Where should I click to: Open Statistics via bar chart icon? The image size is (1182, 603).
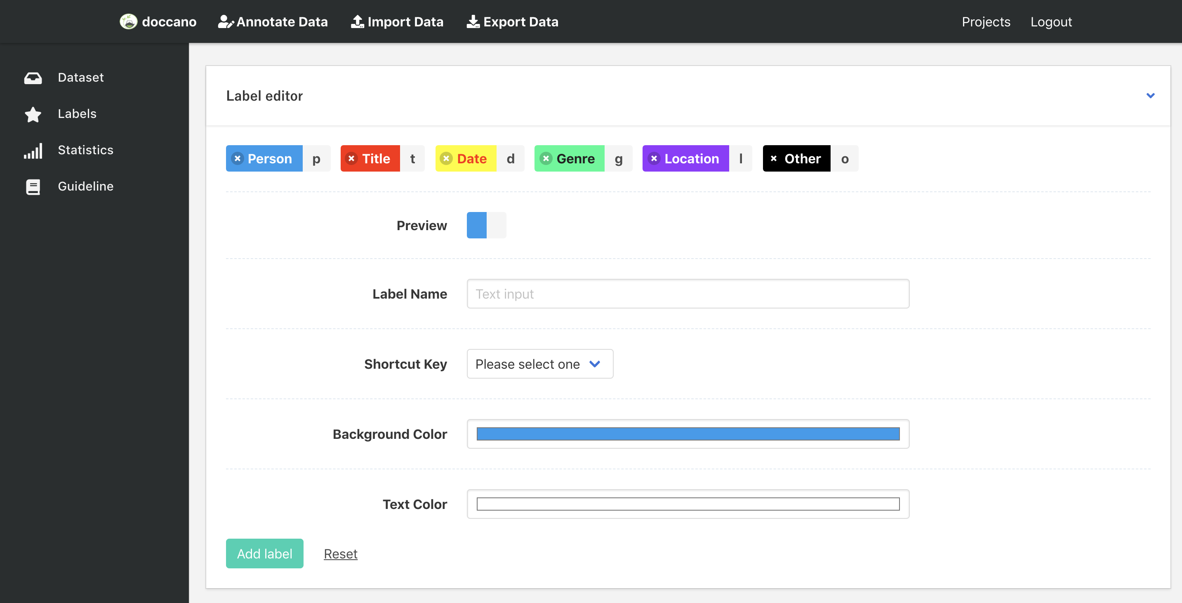[33, 150]
